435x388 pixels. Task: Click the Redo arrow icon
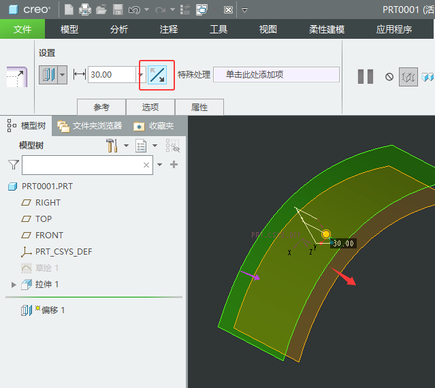click(161, 10)
